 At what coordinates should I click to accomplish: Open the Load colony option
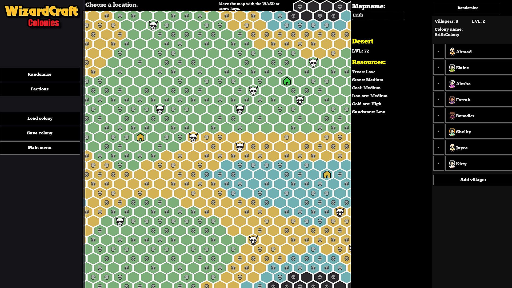tap(40, 118)
